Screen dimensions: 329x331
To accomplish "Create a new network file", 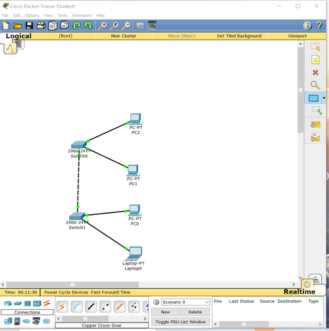I will 6,26.
